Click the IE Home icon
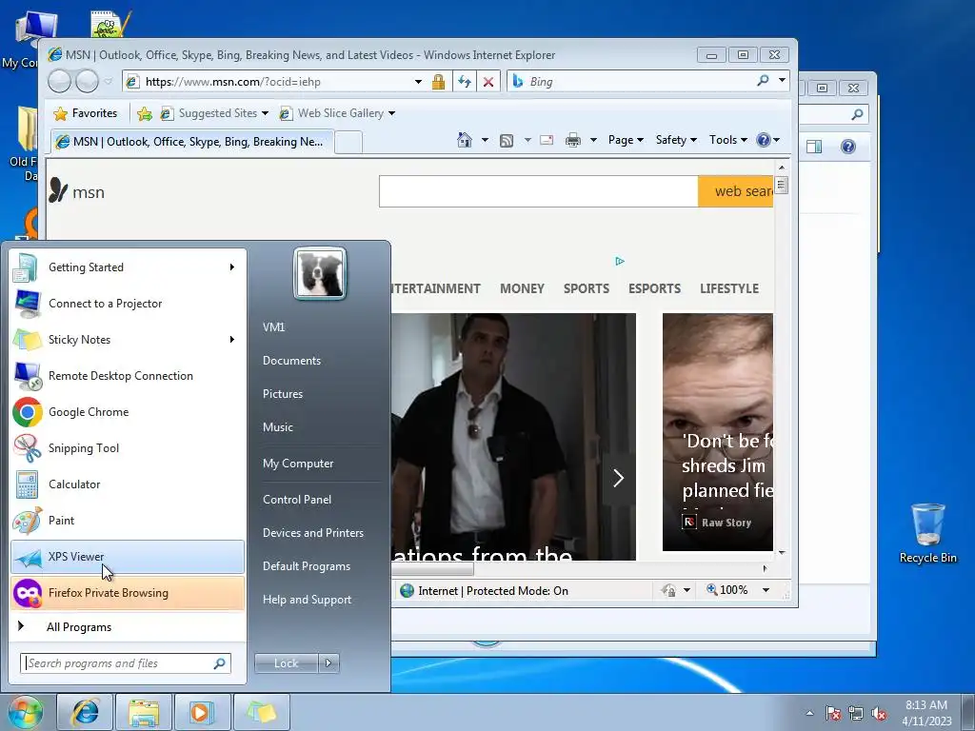Viewport: 975px width, 731px height. [x=465, y=140]
